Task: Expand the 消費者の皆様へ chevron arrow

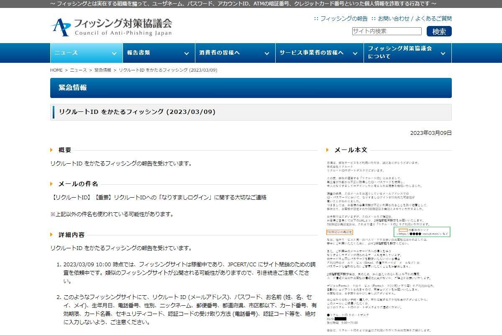Action: pyautogui.click(x=267, y=53)
